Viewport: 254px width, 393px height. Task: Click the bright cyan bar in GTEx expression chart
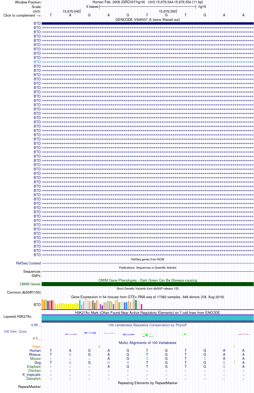(80, 305)
